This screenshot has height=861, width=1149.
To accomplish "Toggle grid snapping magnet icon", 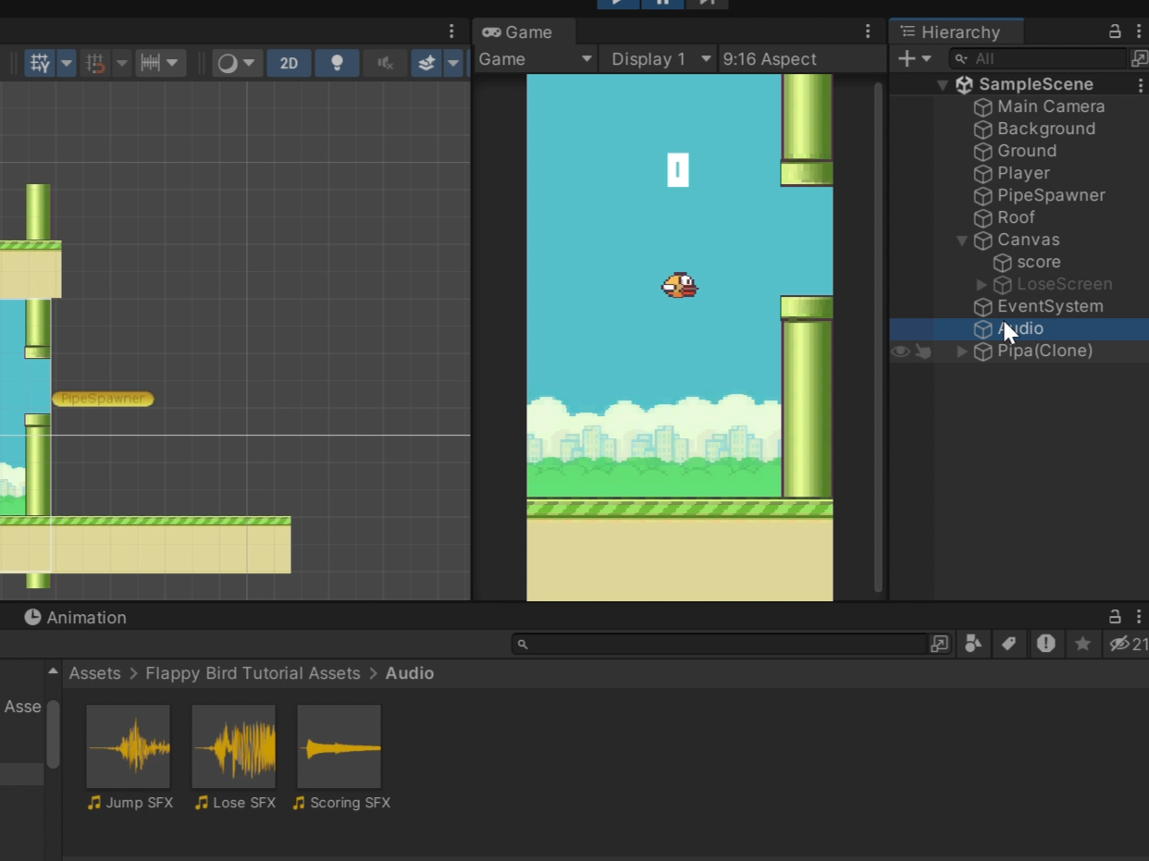I will pos(95,63).
